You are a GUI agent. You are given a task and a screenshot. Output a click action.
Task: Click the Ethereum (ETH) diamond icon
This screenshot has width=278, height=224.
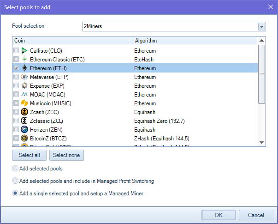pyautogui.click(x=24, y=68)
